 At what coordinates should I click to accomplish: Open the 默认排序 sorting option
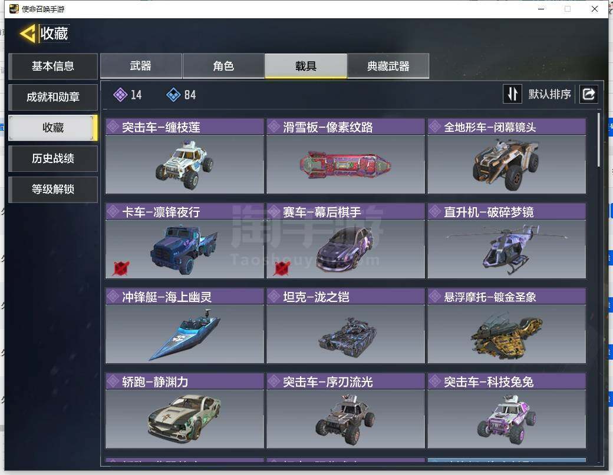coord(550,94)
